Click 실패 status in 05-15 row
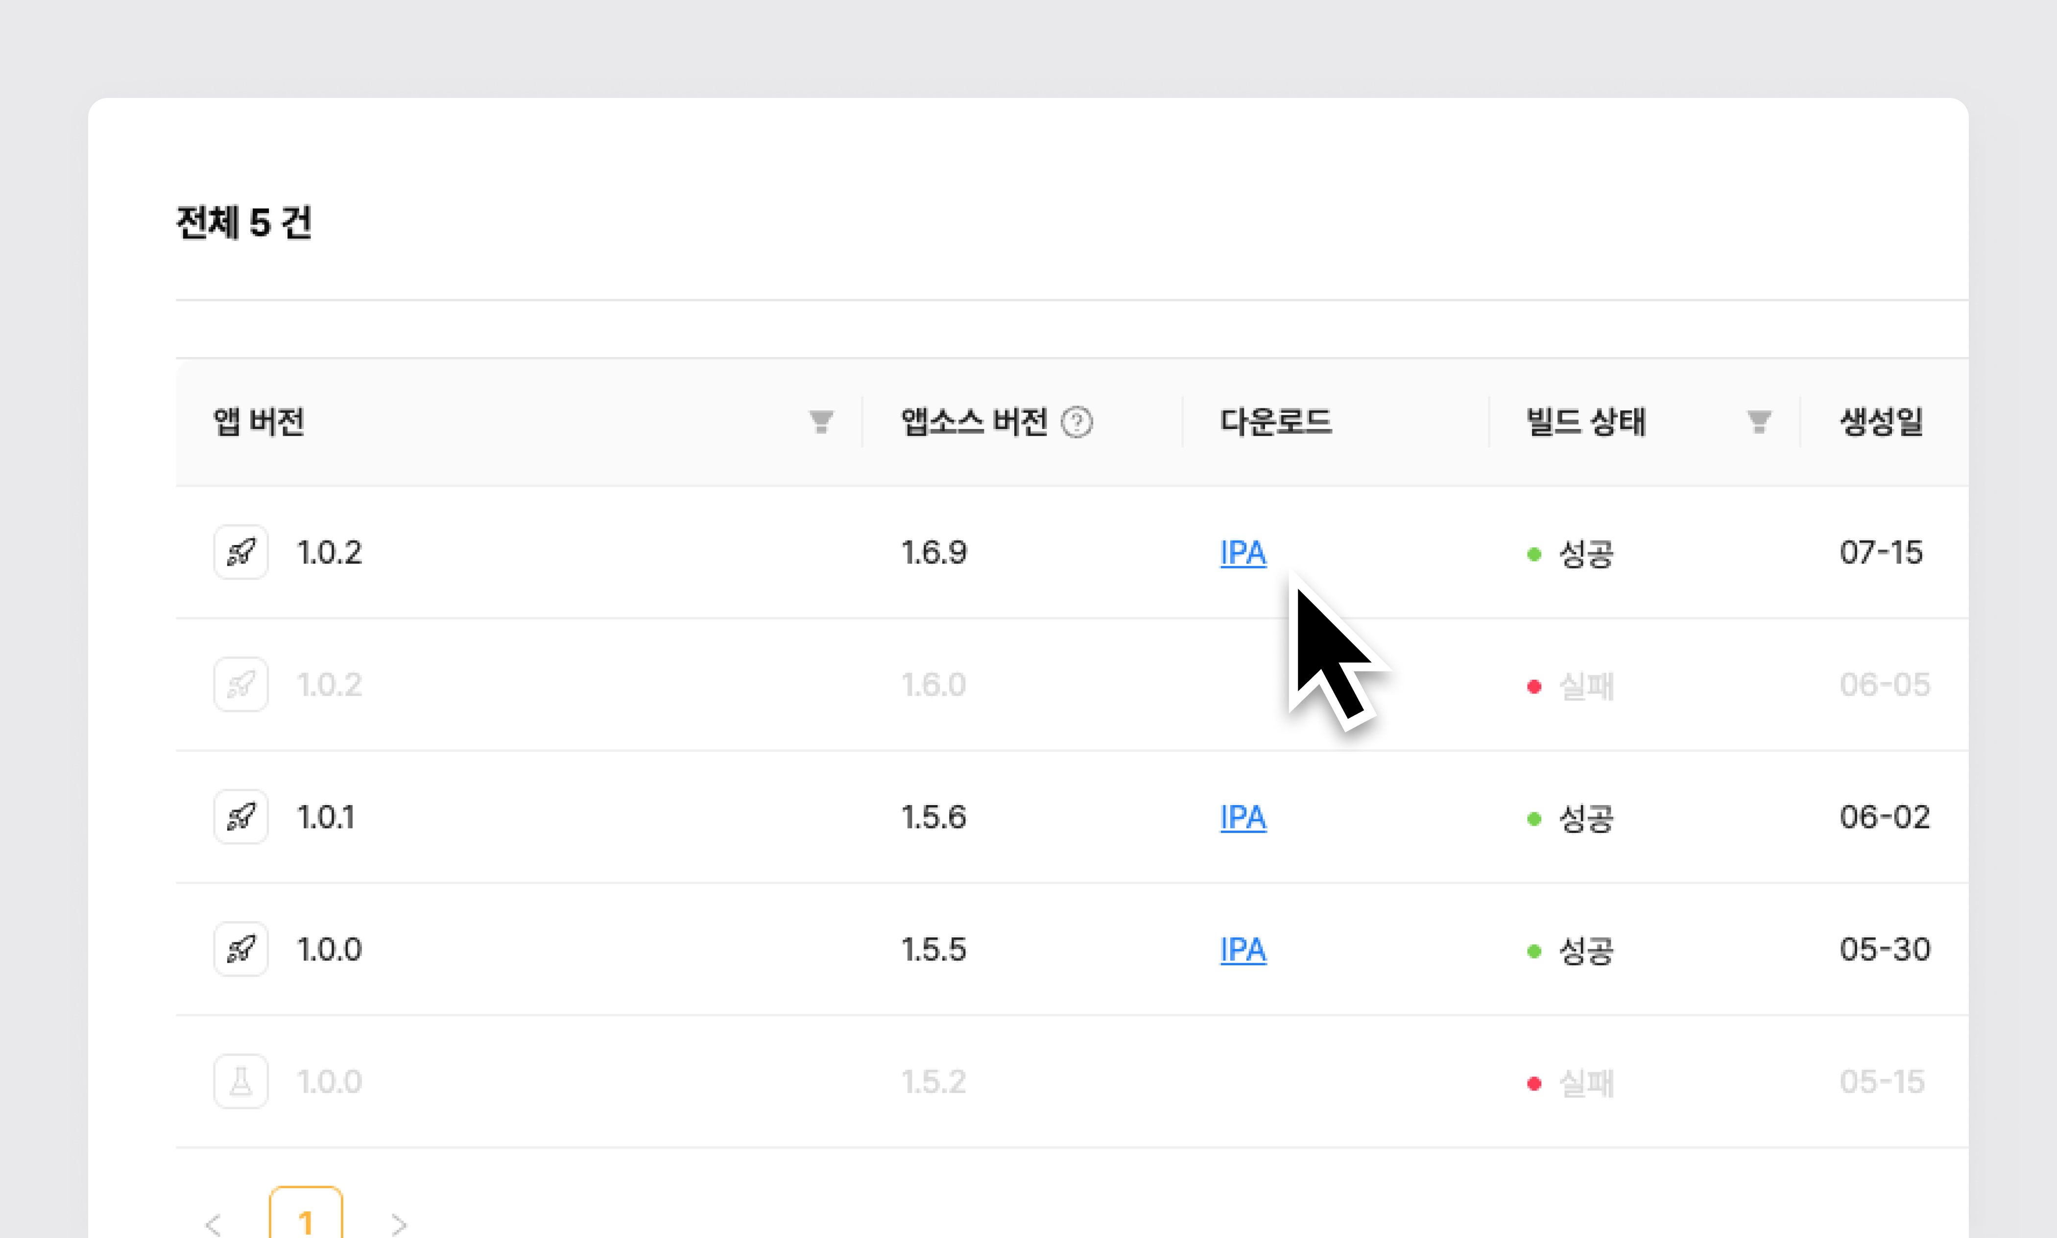 point(1585,1084)
